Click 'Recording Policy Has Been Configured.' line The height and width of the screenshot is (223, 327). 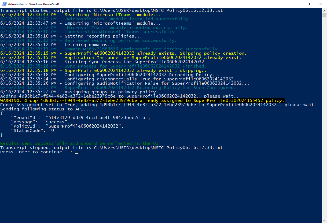(118, 88)
